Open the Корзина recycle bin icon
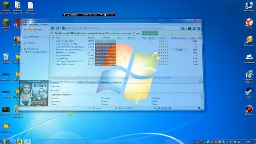The width and height of the screenshot is (256, 144). (6, 58)
